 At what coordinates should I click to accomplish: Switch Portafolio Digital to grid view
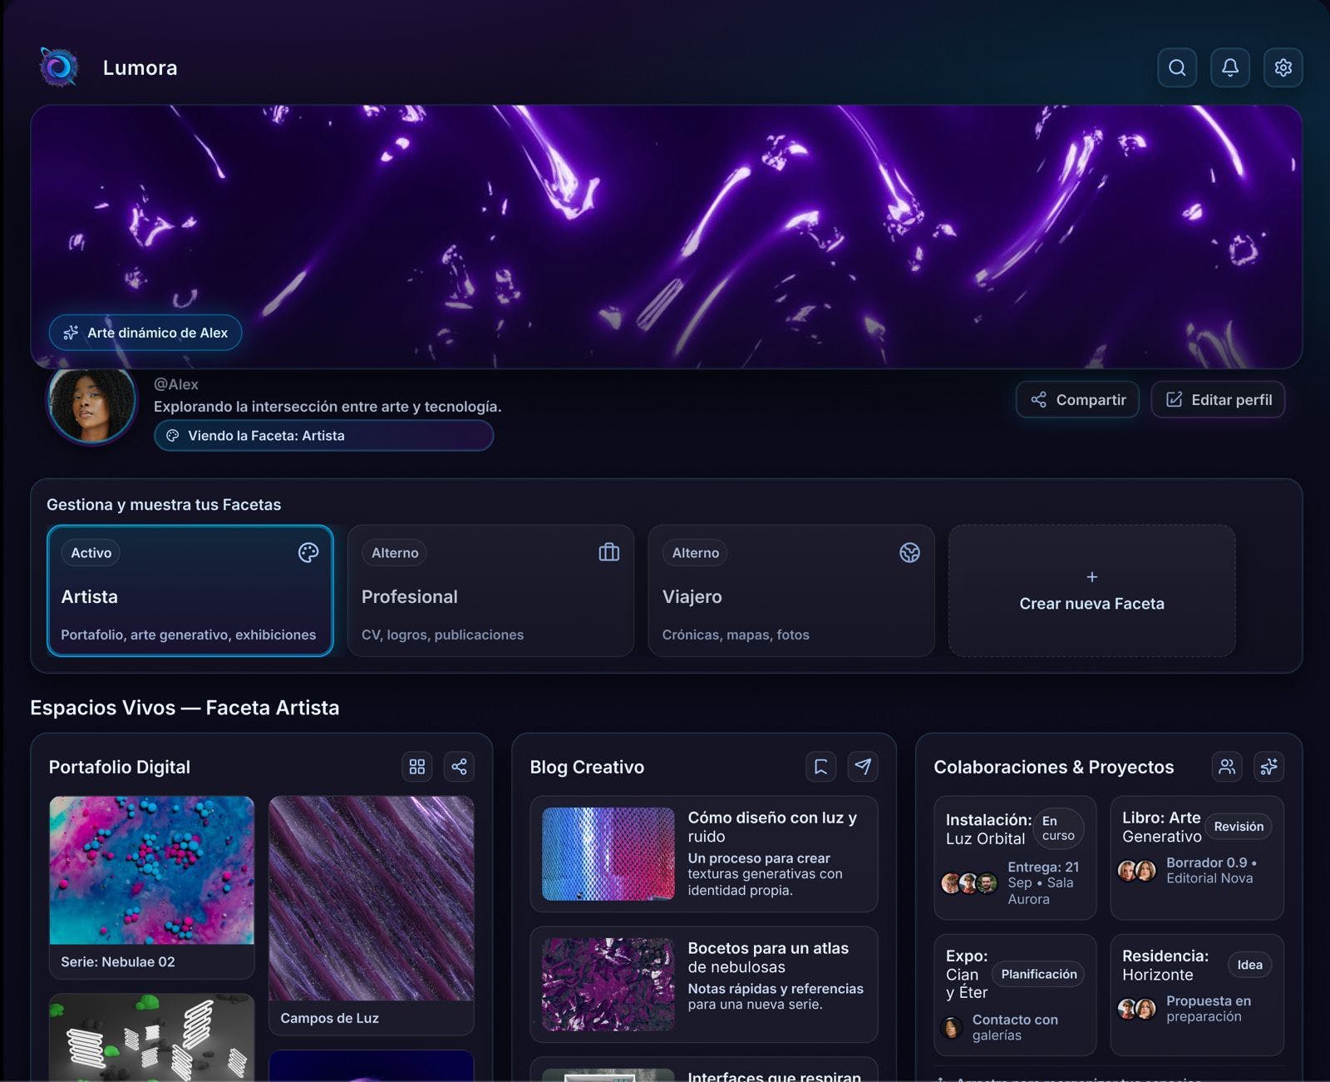click(417, 767)
